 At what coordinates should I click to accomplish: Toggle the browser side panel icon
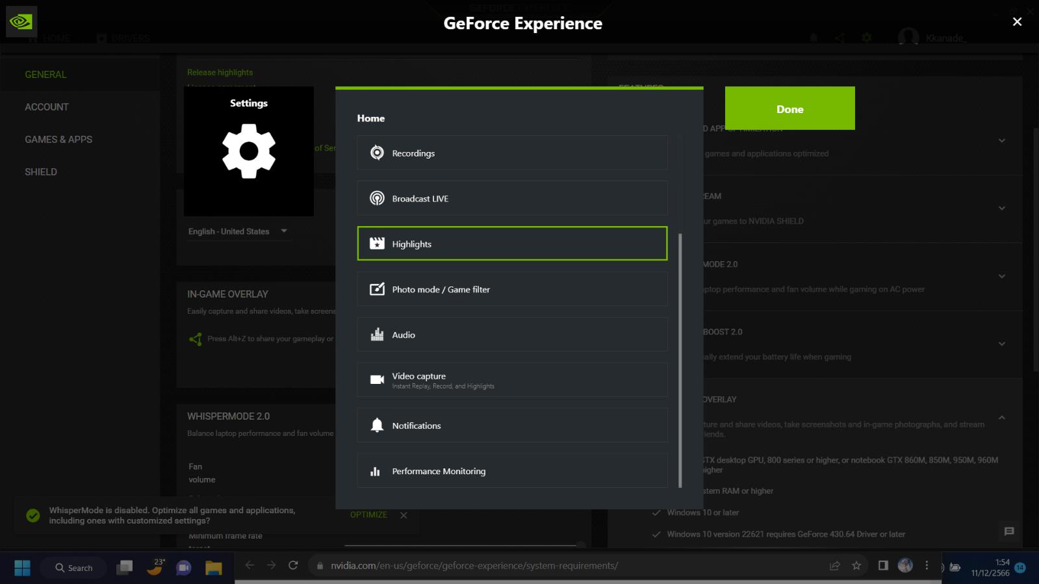click(883, 565)
